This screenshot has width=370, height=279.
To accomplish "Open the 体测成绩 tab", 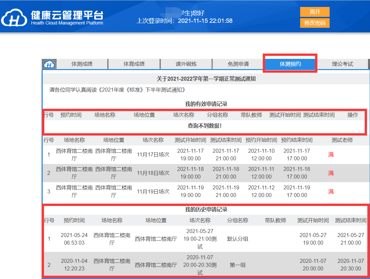I will pyautogui.click(x=82, y=64).
